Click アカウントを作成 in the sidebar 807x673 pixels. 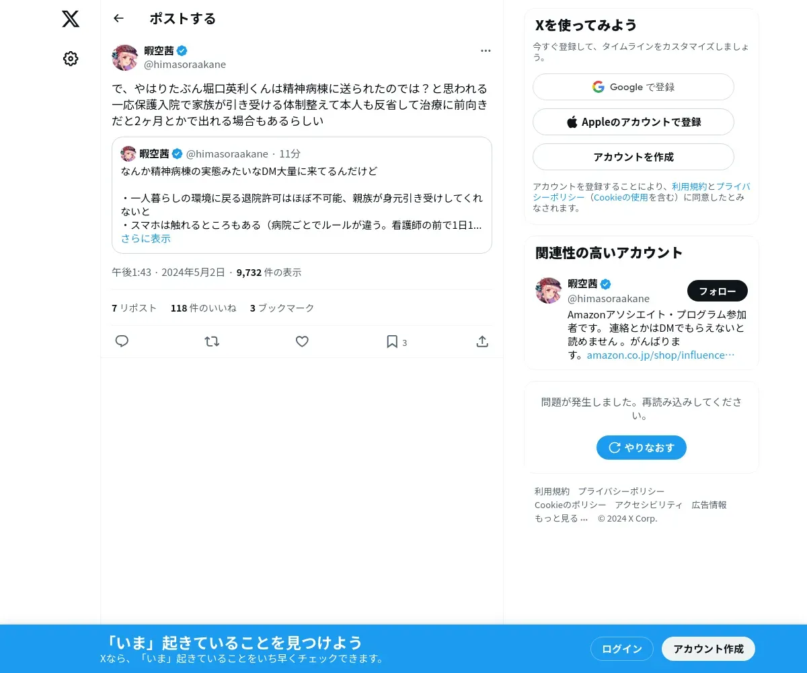click(633, 157)
